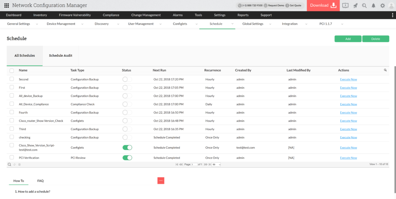Click the gear settings icon
Viewport: 396px width, 199px height.
382,5
